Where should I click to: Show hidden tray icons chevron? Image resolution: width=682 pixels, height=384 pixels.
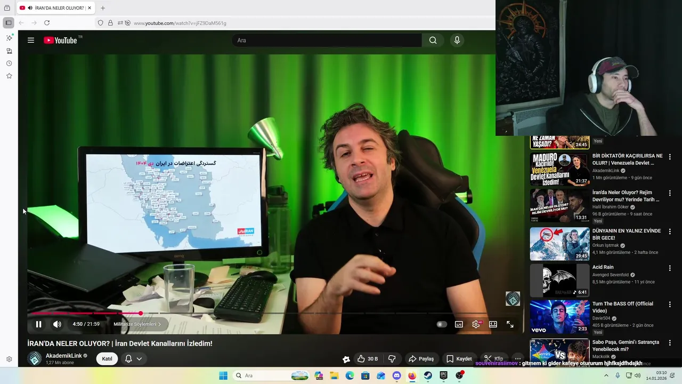pos(606,375)
